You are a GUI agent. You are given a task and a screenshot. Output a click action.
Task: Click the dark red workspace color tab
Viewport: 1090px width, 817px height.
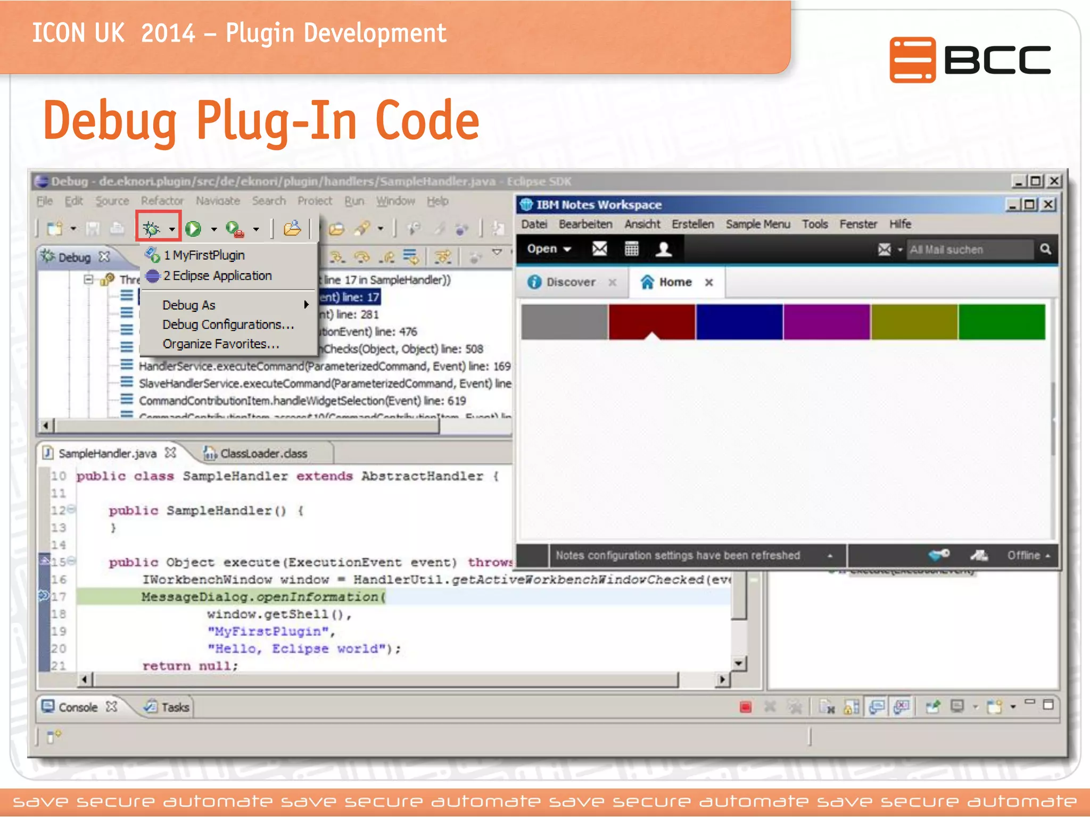651,322
